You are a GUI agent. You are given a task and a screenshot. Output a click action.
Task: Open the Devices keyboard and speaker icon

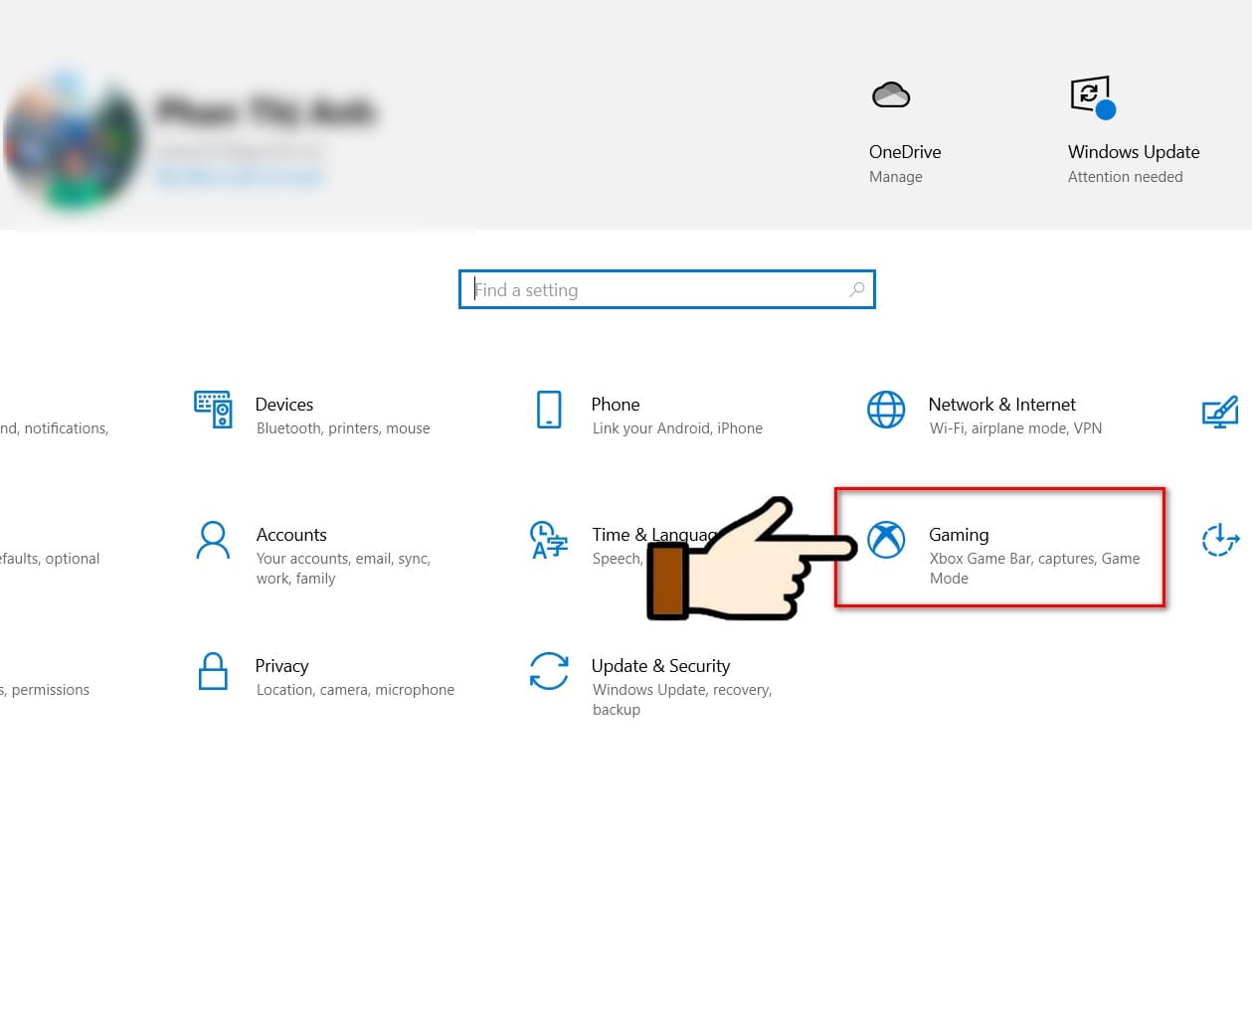(x=213, y=409)
